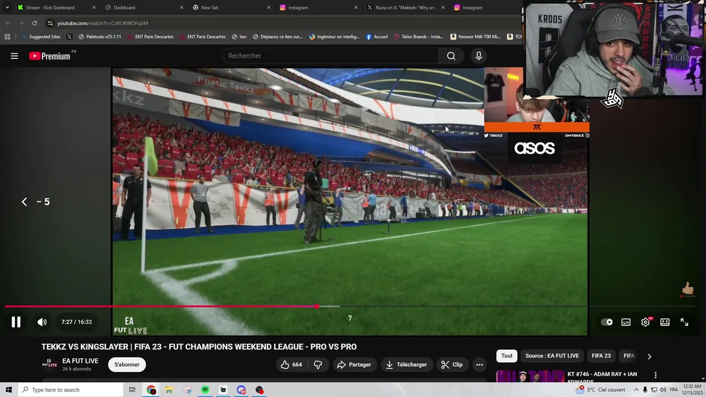Open the Suggested Sites bookmark

[41, 37]
